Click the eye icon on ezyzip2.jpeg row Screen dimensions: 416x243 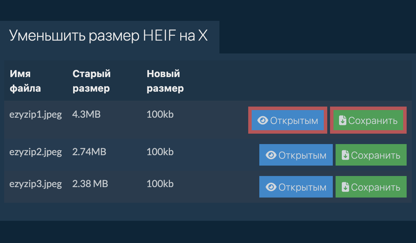pos(271,155)
